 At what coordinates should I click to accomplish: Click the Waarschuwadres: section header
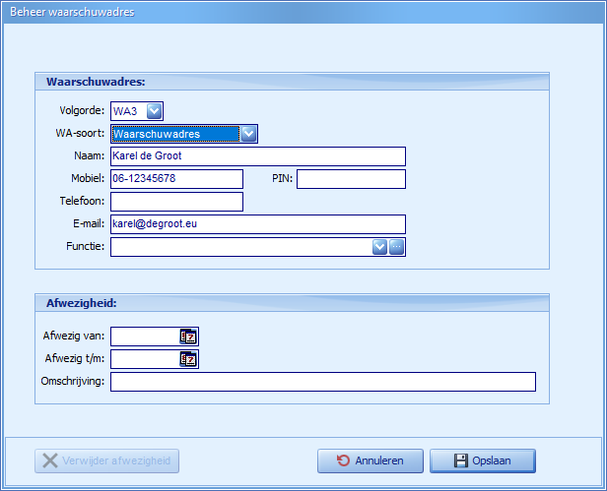click(x=293, y=82)
